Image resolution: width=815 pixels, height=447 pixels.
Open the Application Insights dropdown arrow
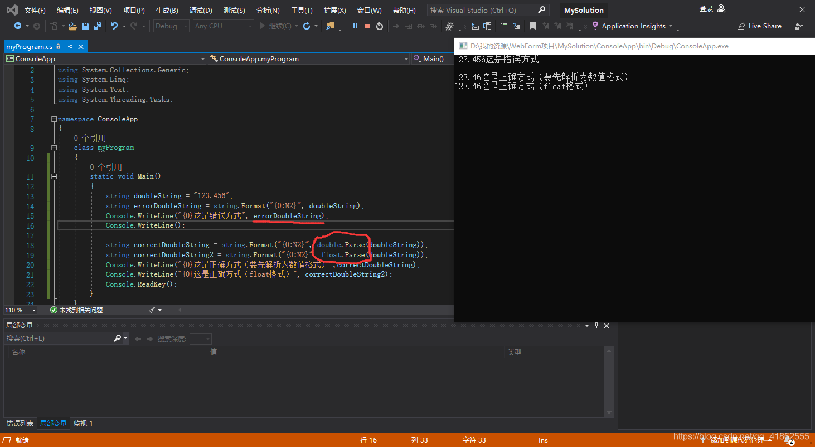(x=671, y=26)
